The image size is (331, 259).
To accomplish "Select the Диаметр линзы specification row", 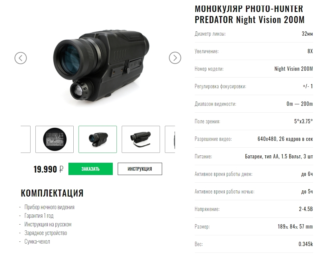I will pyautogui.click(x=254, y=34).
